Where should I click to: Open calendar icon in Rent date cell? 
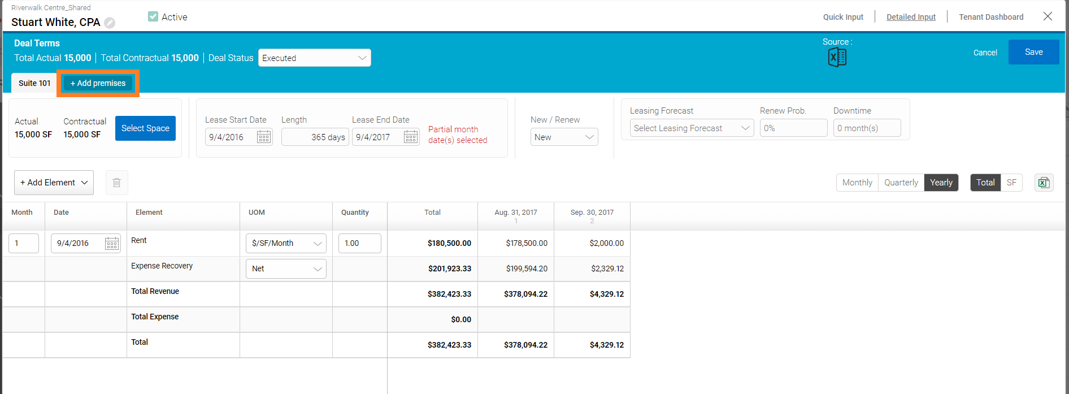(112, 244)
